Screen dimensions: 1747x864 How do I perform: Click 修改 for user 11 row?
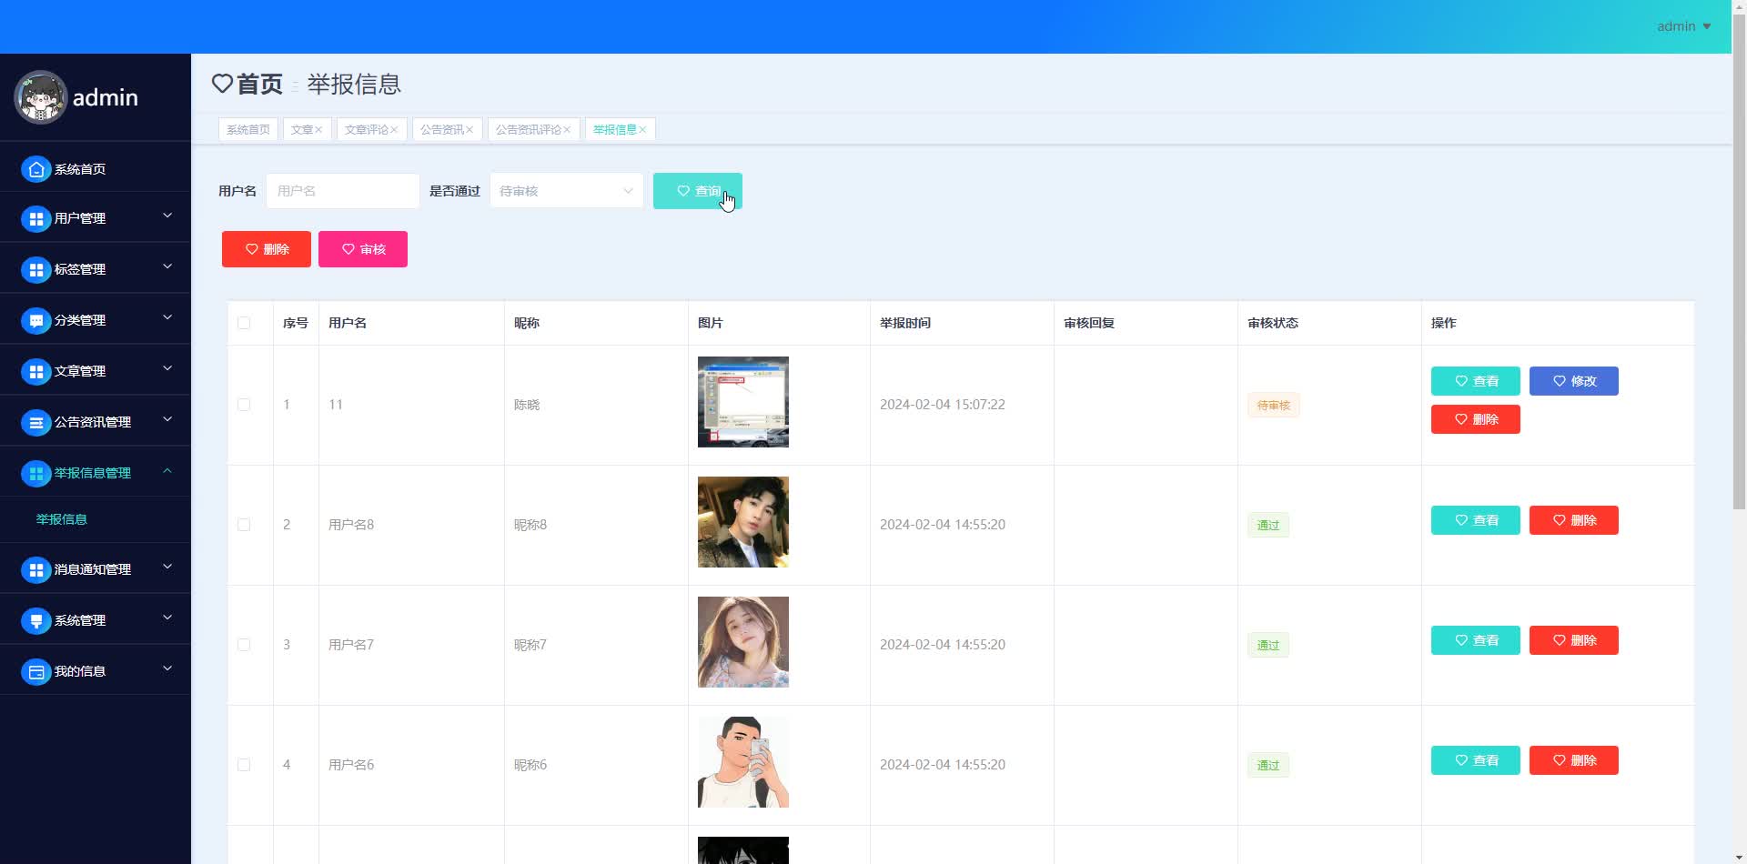(x=1574, y=381)
